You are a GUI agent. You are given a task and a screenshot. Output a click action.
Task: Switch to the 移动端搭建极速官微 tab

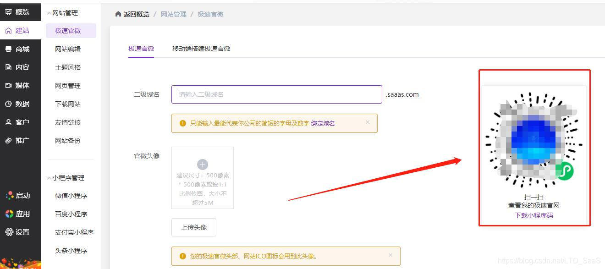tap(201, 49)
